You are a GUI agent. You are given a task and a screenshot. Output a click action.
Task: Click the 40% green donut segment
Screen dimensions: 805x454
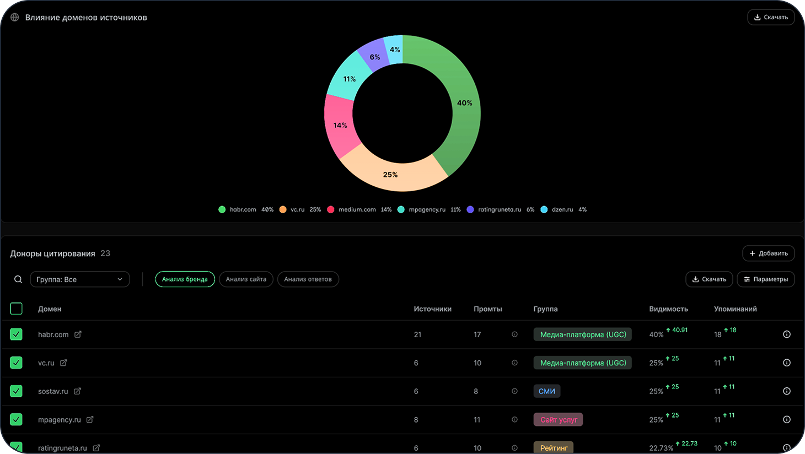pos(465,103)
